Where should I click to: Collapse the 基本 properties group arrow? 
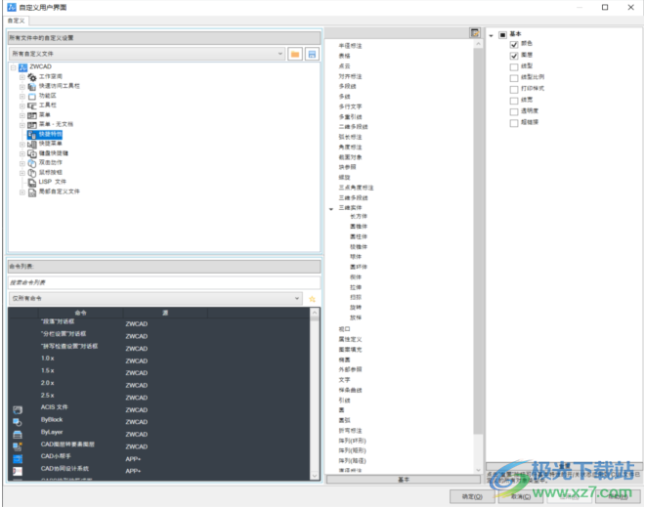point(492,35)
